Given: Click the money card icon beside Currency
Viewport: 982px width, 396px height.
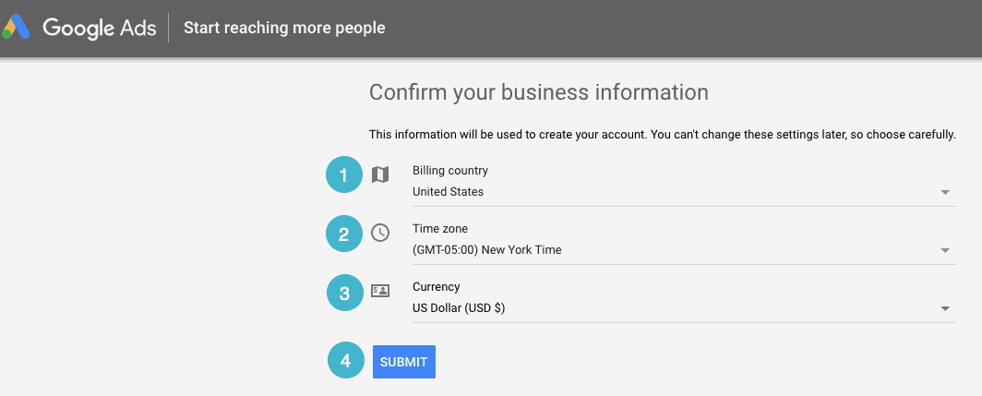Looking at the screenshot, I should click(x=380, y=291).
